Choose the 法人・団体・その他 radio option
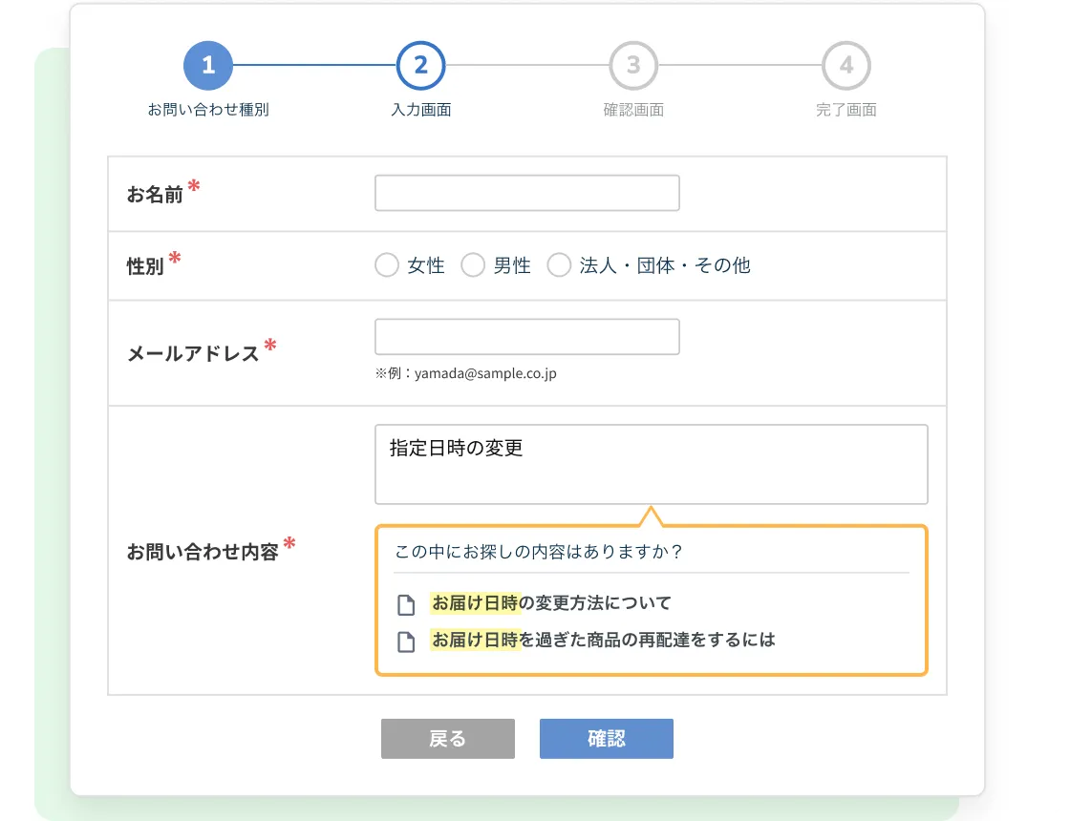Viewport: 1070px width, 821px height. click(x=559, y=265)
